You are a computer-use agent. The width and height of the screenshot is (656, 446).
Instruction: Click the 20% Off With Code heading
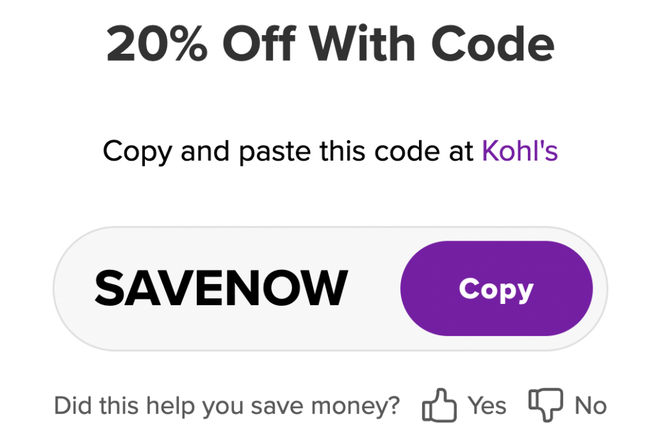[331, 44]
